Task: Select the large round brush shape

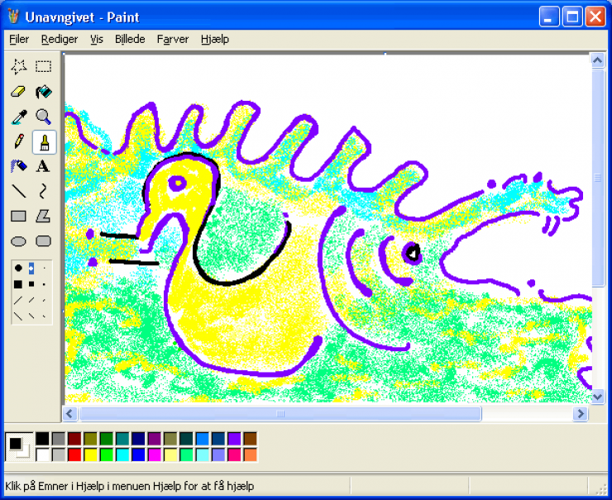Action: [18, 268]
